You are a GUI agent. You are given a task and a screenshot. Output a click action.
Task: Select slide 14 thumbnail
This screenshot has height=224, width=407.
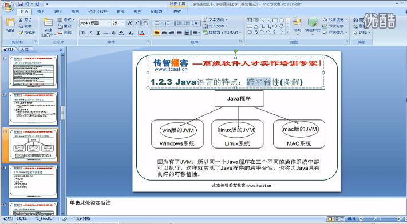click(x=33, y=182)
